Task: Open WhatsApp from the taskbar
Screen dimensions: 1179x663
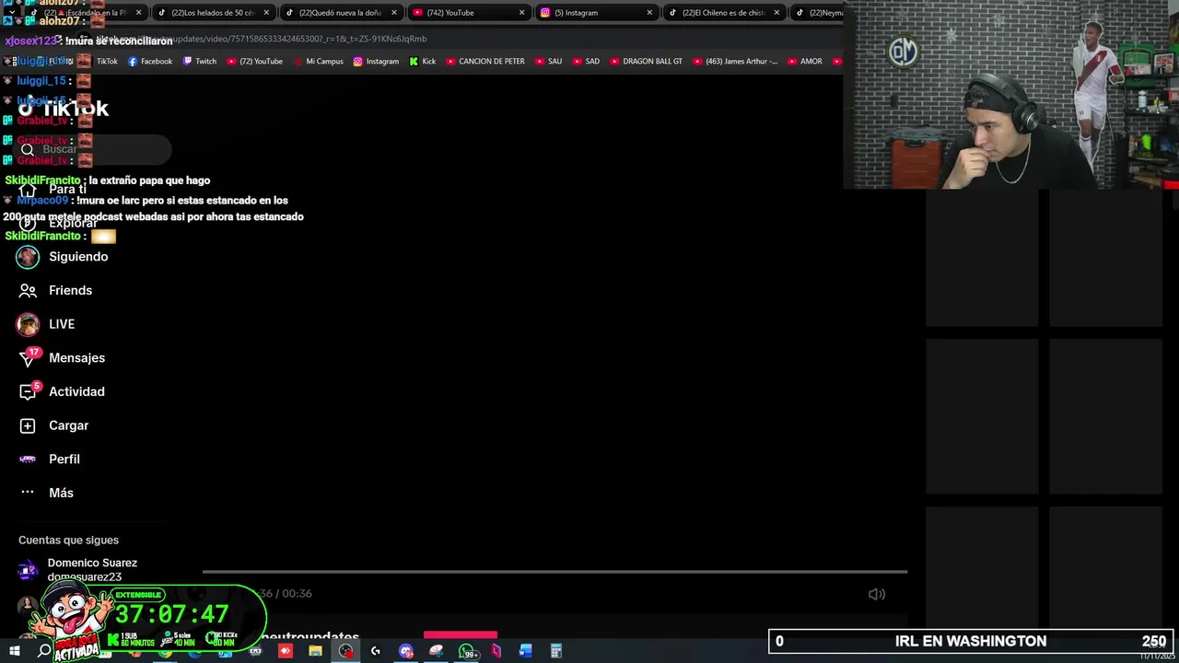Action: [x=467, y=651]
